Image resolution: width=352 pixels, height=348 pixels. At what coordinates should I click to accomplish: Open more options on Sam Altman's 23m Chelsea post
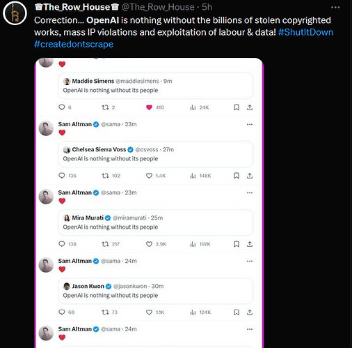click(x=250, y=125)
